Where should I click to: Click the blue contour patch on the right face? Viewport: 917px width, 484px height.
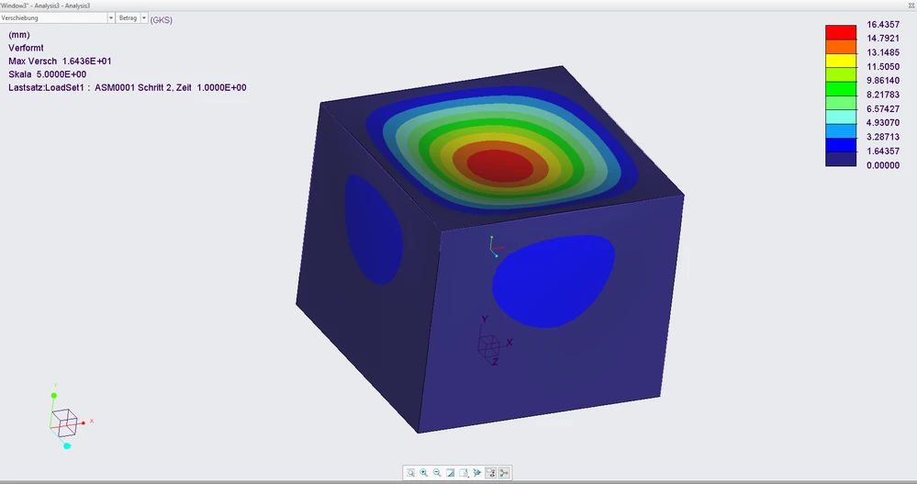pos(553,282)
